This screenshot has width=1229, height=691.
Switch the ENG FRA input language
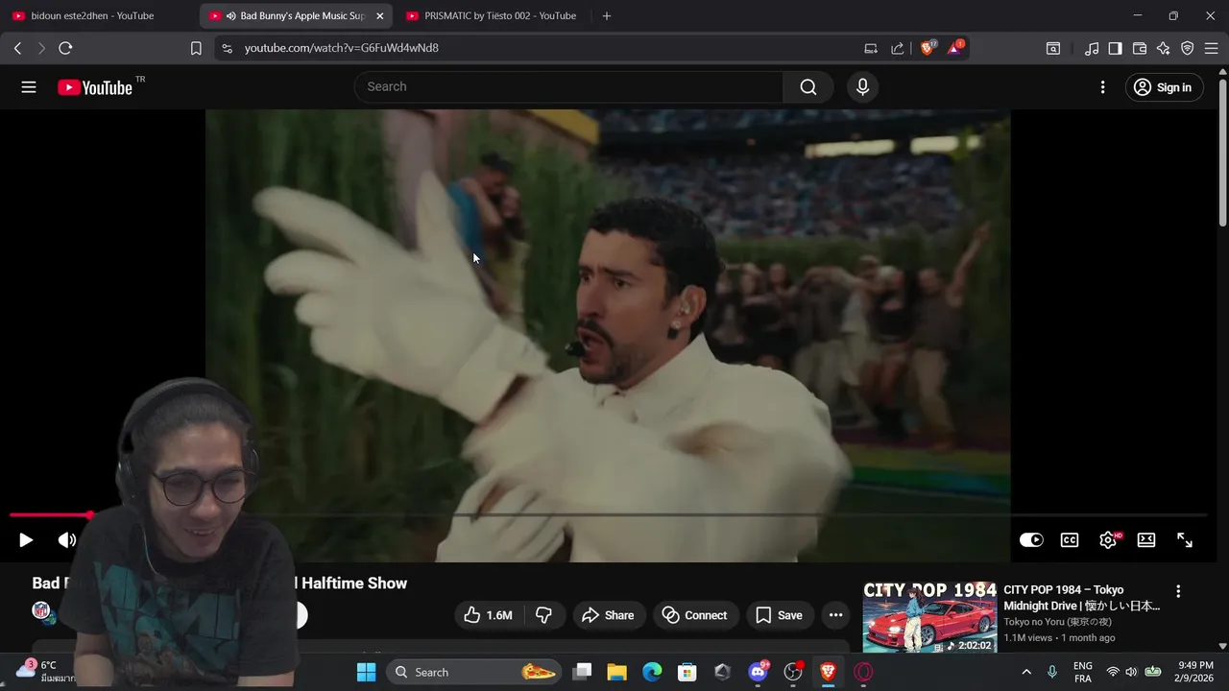point(1083,672)
